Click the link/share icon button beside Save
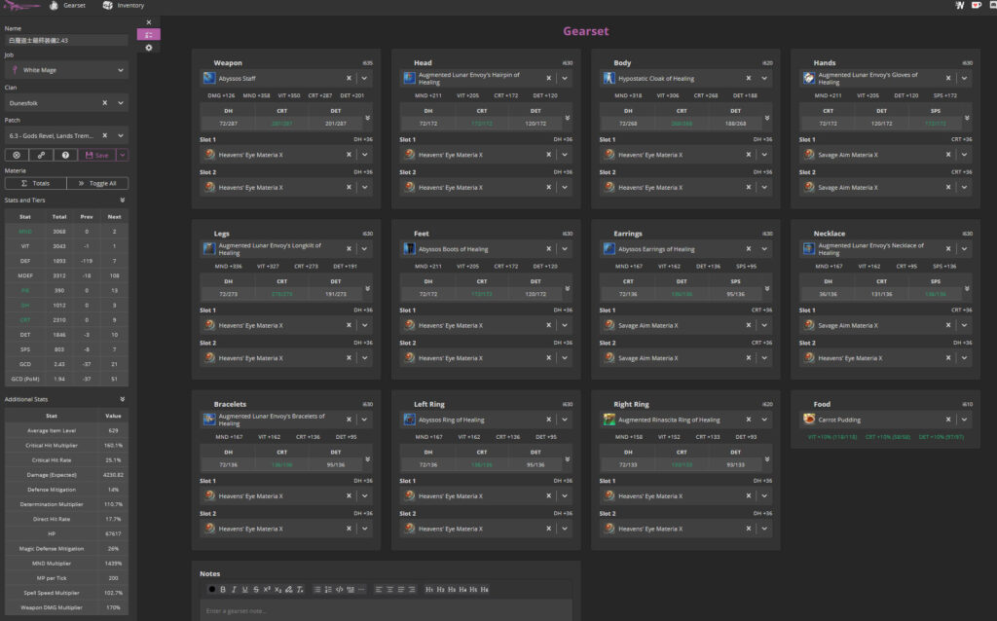Viewport: 997px width, 621px height. [42, 155]
